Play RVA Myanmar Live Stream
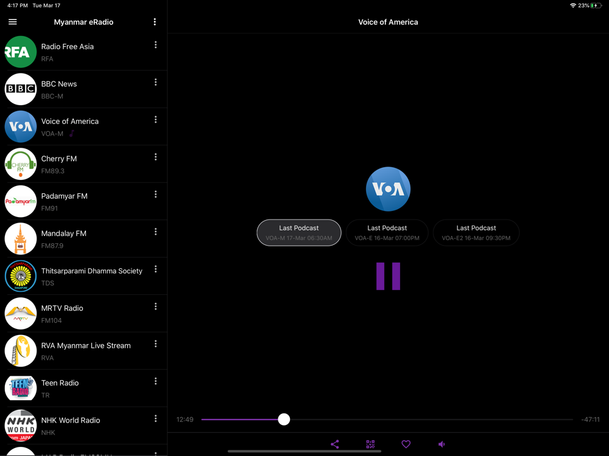Viewport: 609px width, 456px height. [83, 351]
